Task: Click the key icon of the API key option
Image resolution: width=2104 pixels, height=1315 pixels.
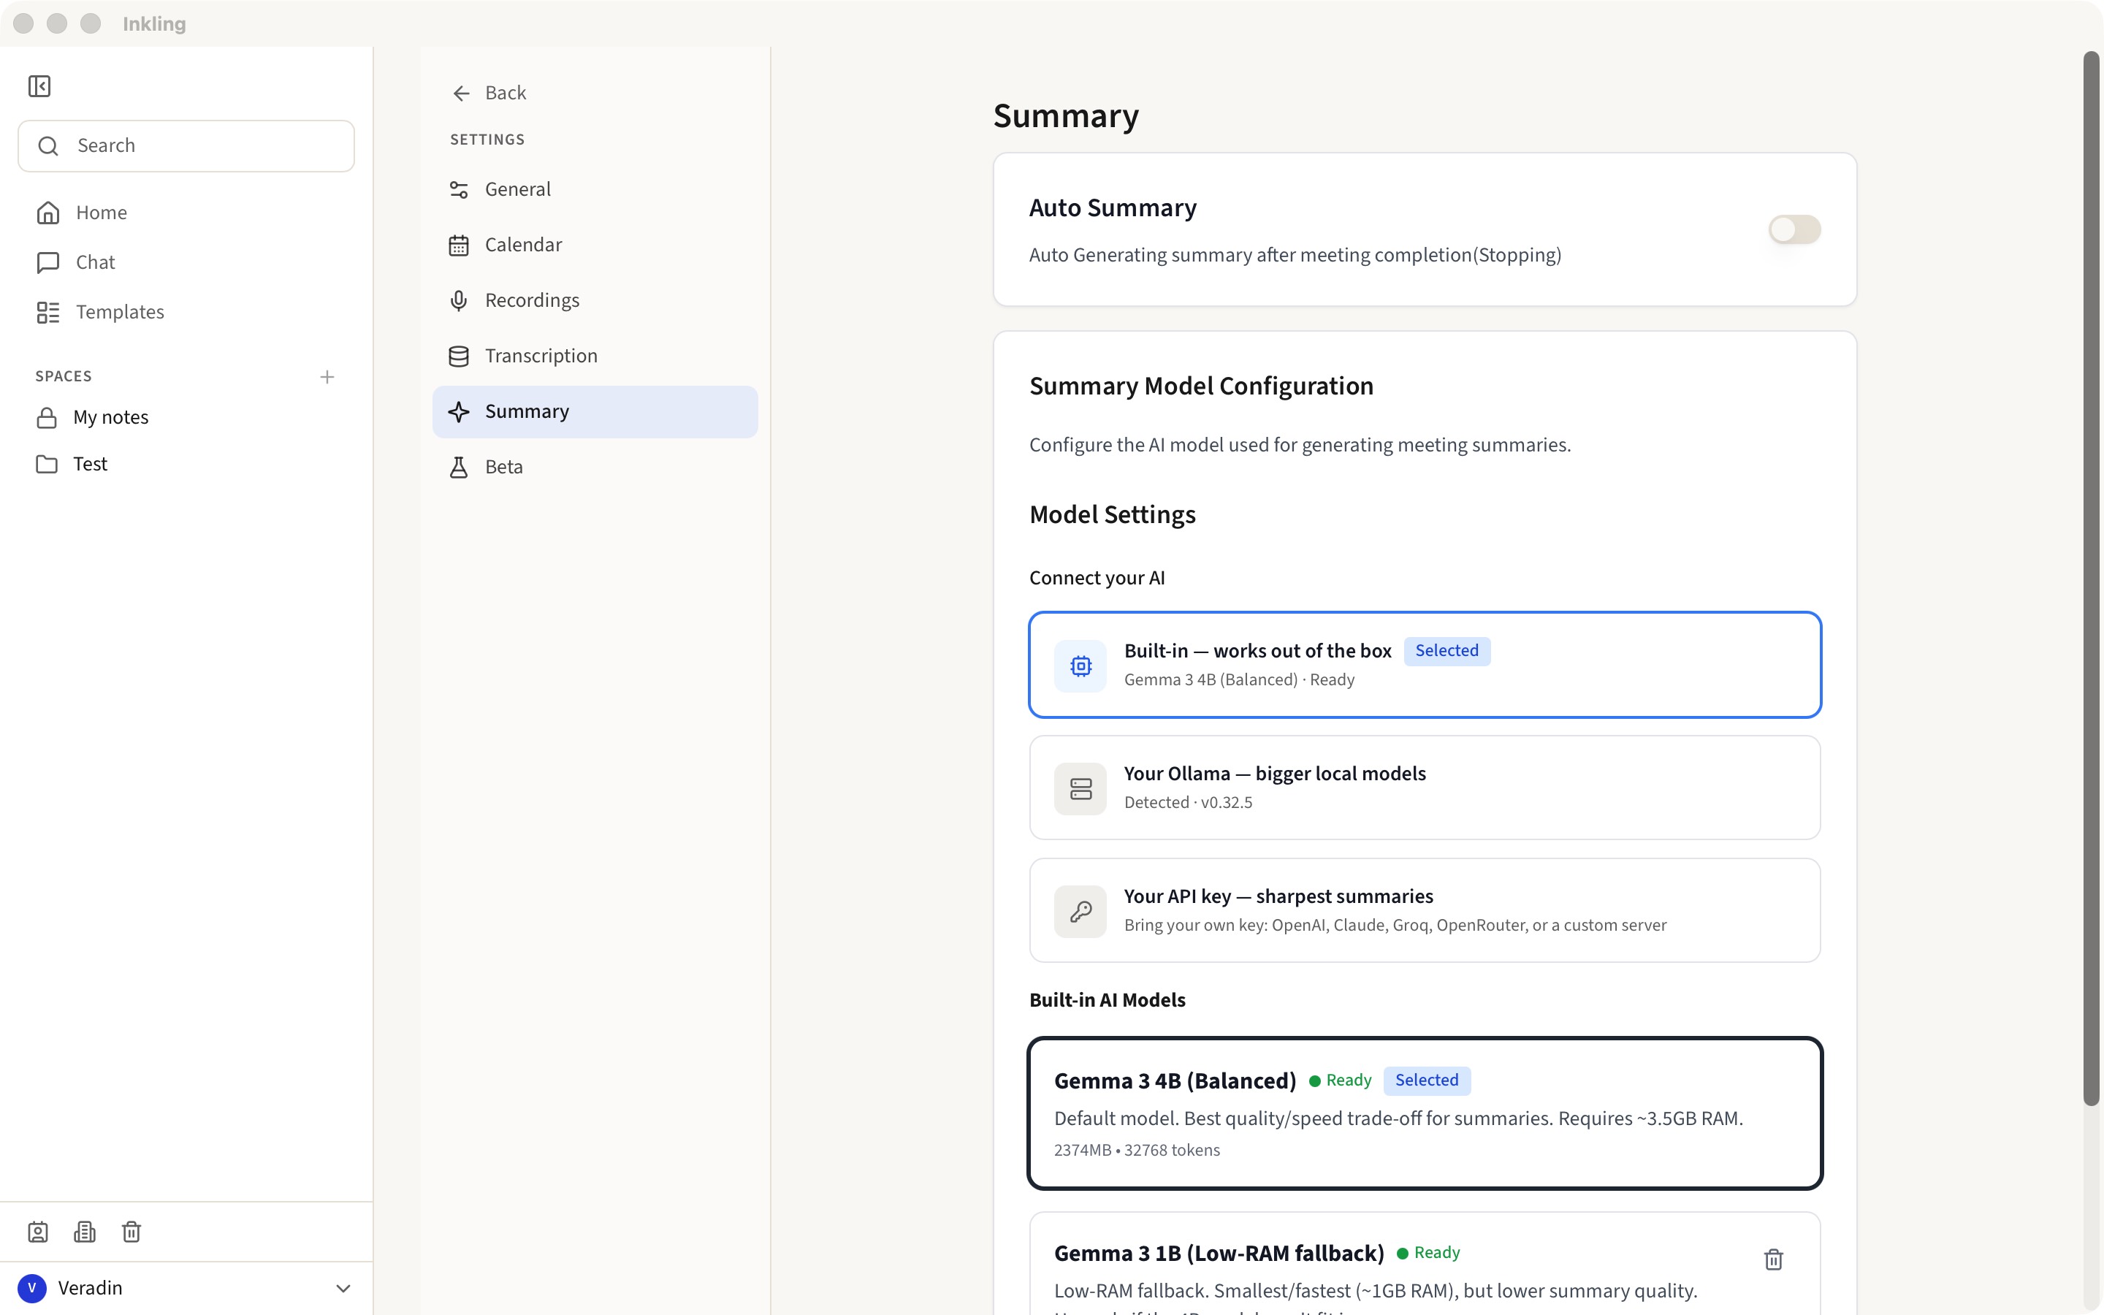Action: pyautogui.click(x=1080, y=912)
